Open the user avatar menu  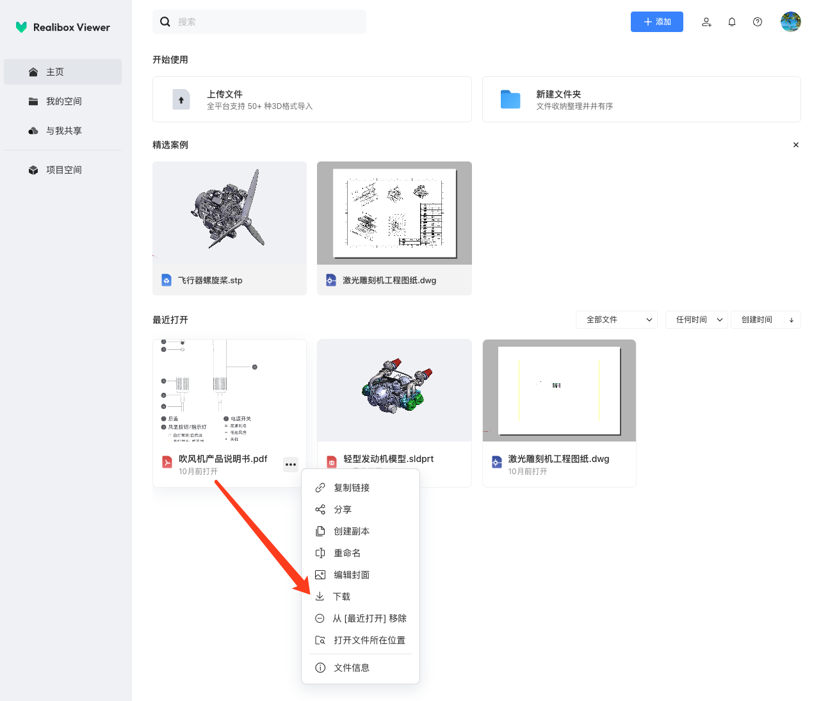[791, 22]
